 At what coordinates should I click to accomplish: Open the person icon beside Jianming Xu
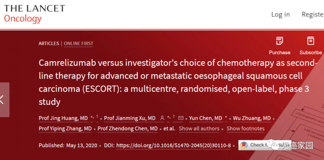162,118
